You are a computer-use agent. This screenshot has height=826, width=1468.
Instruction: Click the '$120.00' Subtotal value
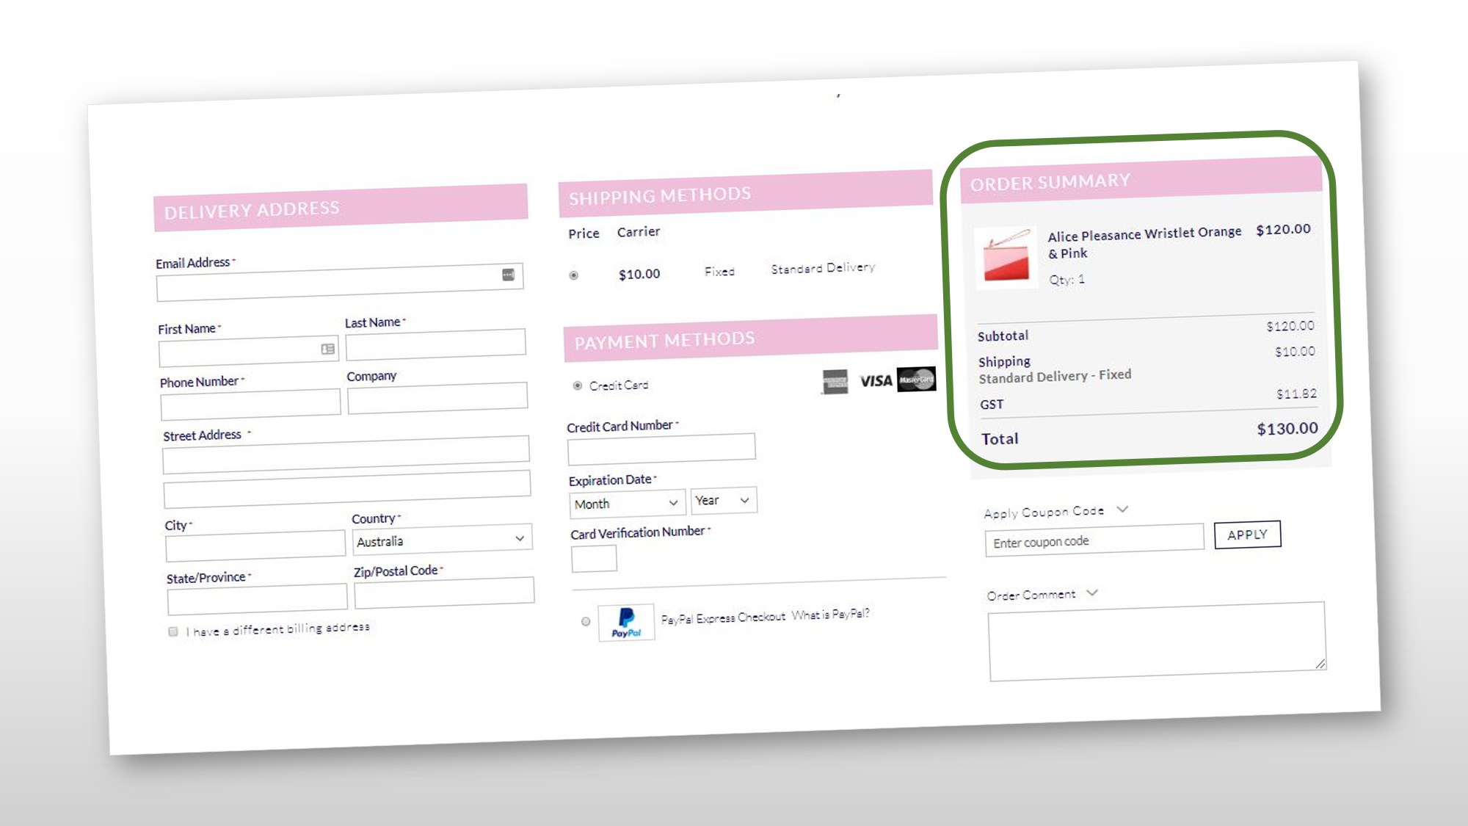1290,326
